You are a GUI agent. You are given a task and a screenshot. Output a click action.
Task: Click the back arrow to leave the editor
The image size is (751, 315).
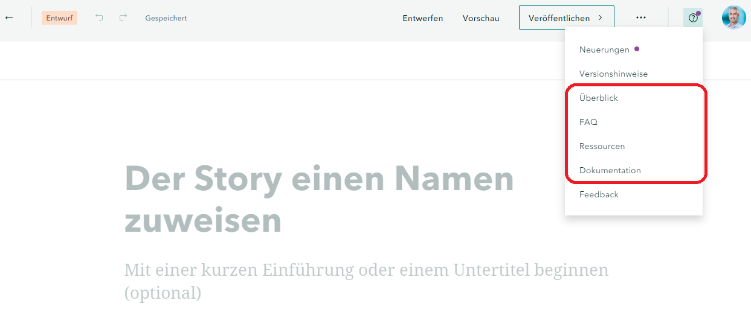(x=9, y=18)
